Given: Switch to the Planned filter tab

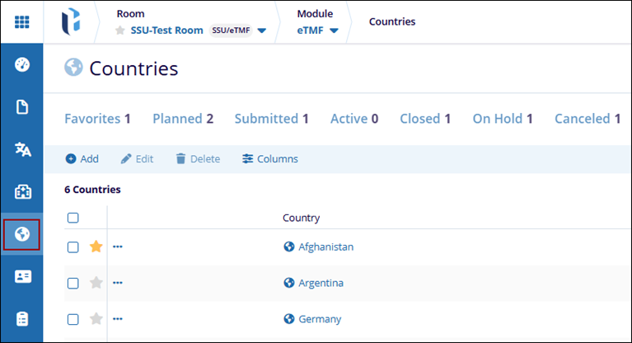Looking at the screenshot, I should (183, 119).
